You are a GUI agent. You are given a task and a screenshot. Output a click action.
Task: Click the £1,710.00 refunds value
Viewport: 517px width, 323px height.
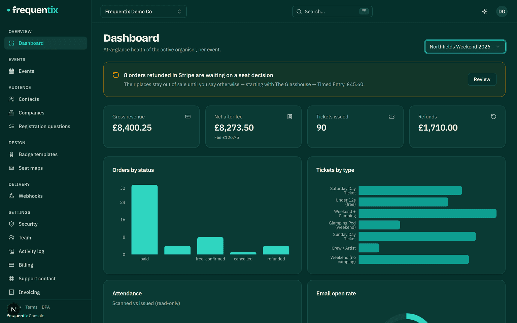pos(438,128)
